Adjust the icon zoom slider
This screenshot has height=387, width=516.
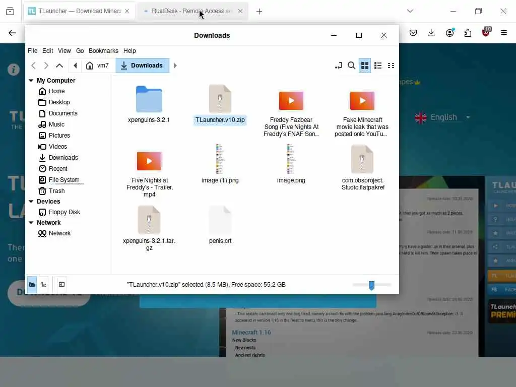tap(371, 285)
